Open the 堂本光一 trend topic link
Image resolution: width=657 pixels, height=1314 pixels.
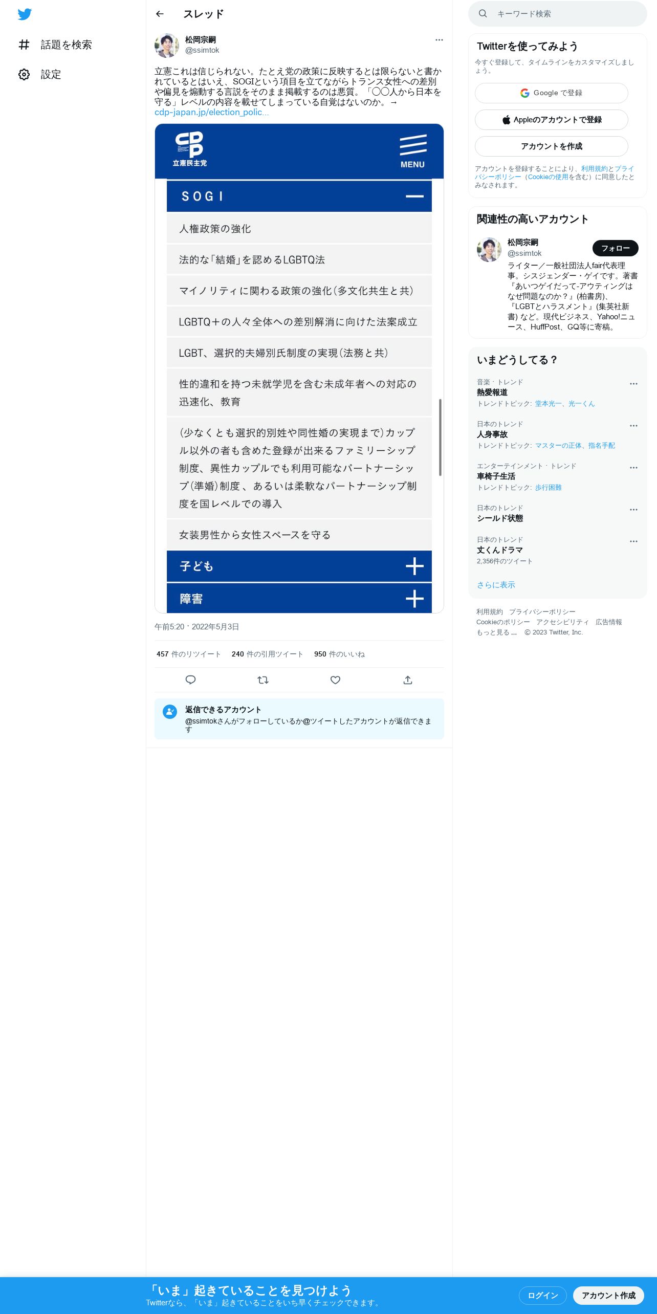[x=549, y=404]
